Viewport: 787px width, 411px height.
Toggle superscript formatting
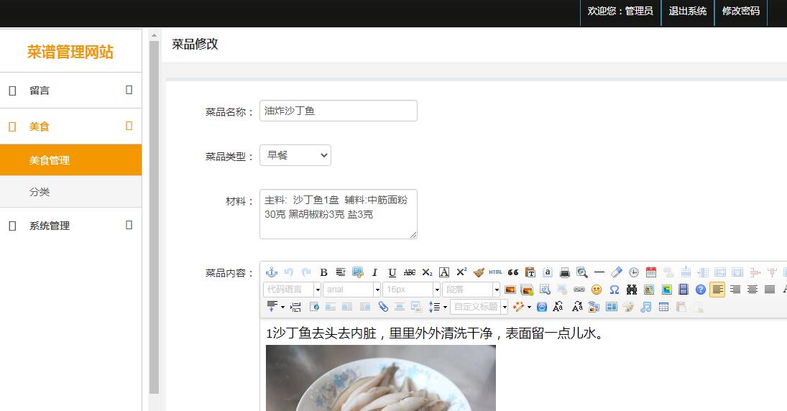point(461,272)
